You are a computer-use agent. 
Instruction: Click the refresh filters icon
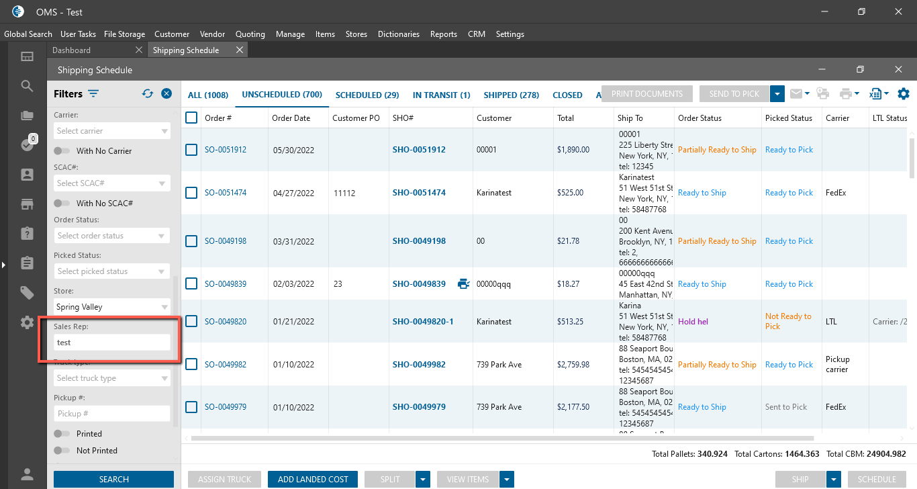[148, 94]
